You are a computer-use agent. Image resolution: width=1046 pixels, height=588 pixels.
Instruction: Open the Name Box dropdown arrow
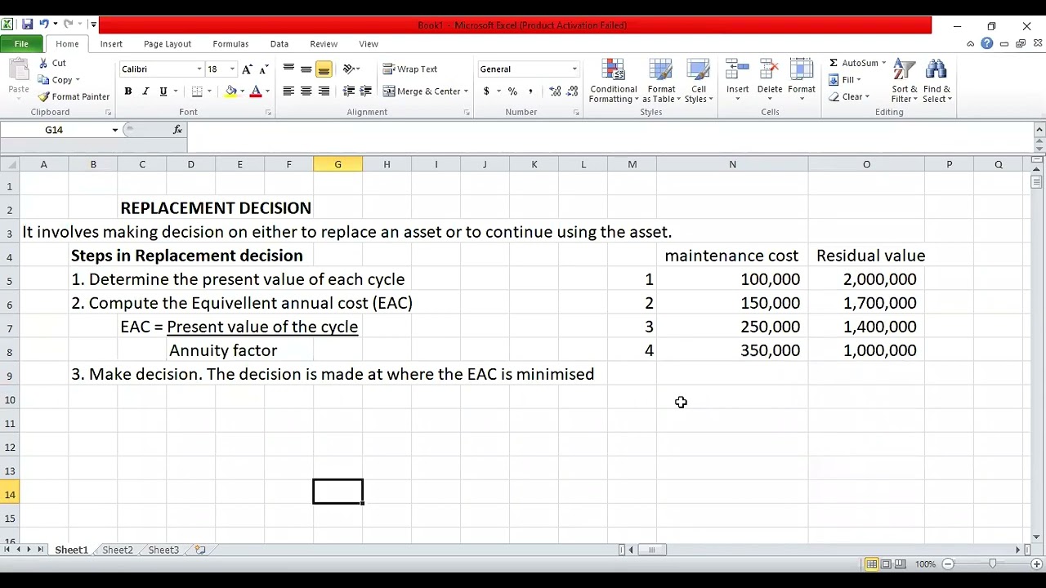(114, 130)
